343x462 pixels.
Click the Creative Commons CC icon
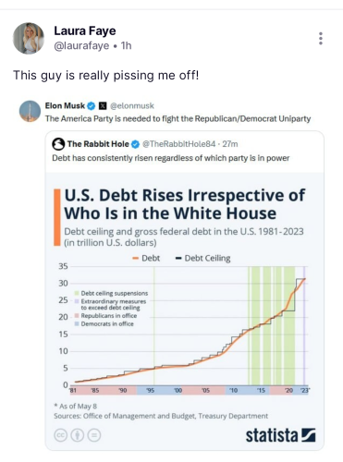(x=60, y=435)
